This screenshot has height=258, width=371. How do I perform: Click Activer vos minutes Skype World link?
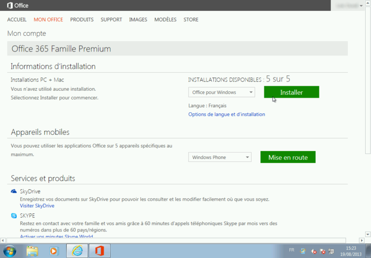point(57,236)
